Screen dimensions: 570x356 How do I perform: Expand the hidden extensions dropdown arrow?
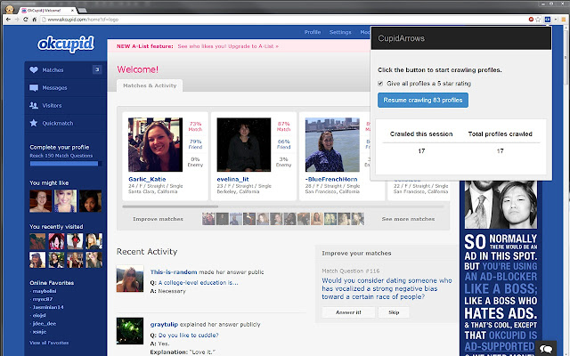pyautogui.click(x=556, y=20)
